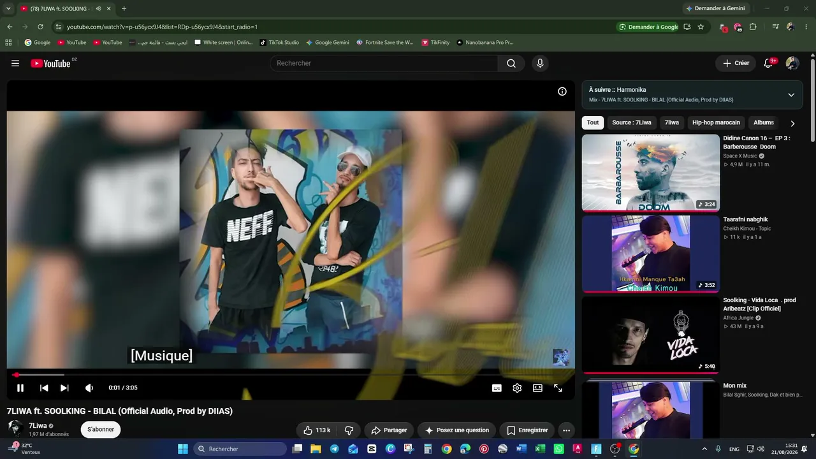Enter full screen mode
The height and width of the screenshot is (459, 816).
[558, 388]
